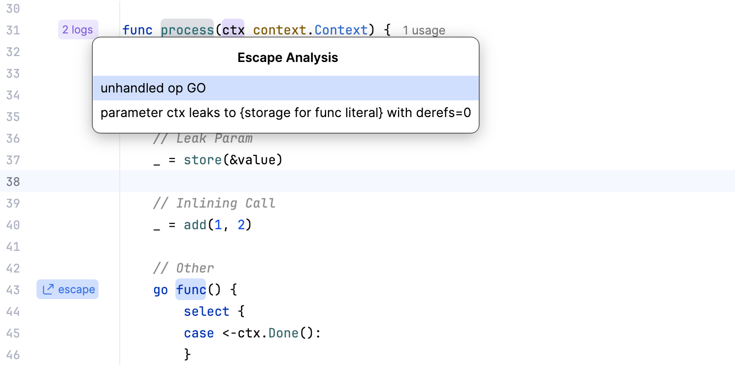The height and width of the screenshot is (365, 735).
Task: Click the "// Leak Param" comment
Action: 203,138
